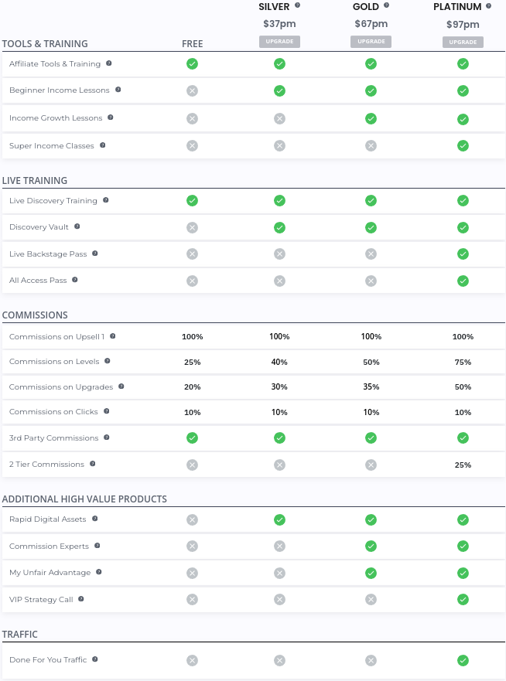The image size is (506, 681).
Task: Click Free column X for Beginner Income Lessons
Action: point(192,90)
